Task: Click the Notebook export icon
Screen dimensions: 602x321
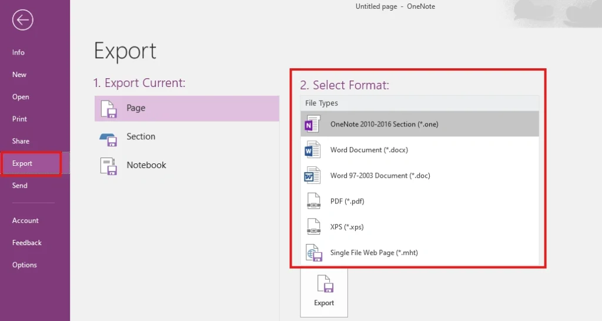Action: tap(108, 166)
